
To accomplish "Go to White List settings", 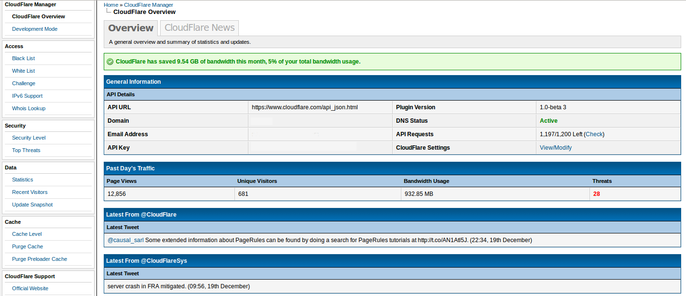I will point(24,71).
